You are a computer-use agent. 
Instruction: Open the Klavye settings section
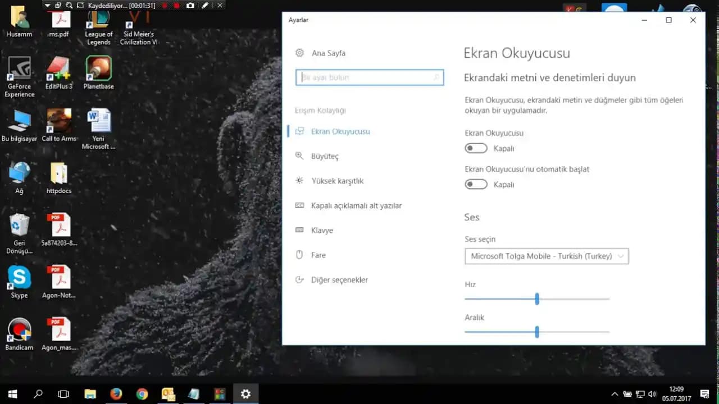point(322,230)
